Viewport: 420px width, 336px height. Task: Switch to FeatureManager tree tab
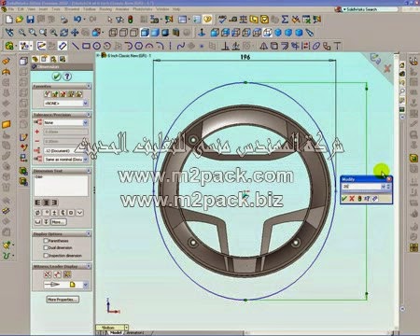(35, 59)
